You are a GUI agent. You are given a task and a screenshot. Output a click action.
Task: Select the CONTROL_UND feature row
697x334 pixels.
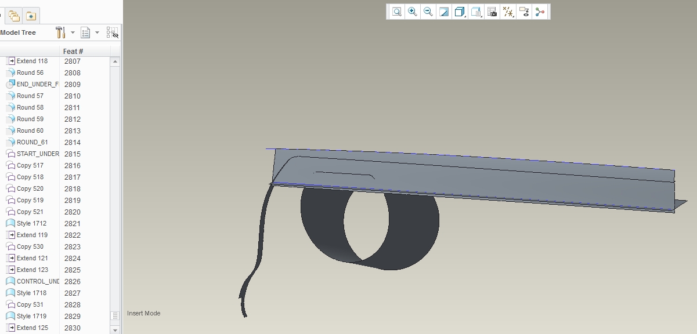pyautogui.click(x=37, y=281)
